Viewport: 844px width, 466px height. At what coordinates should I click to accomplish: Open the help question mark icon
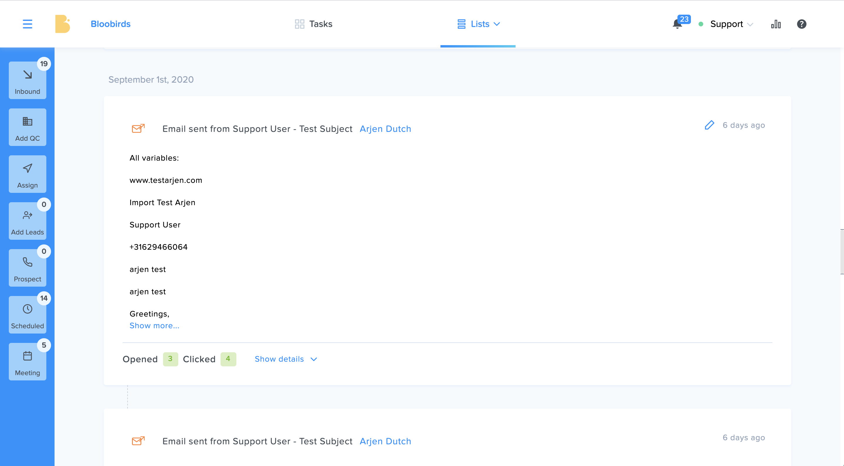[x=801, y=24]
